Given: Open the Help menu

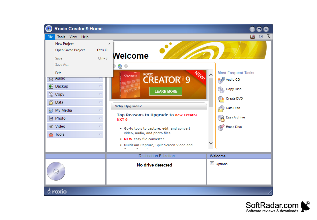Looking at the screenshot, I should click(x=85, y=37).
